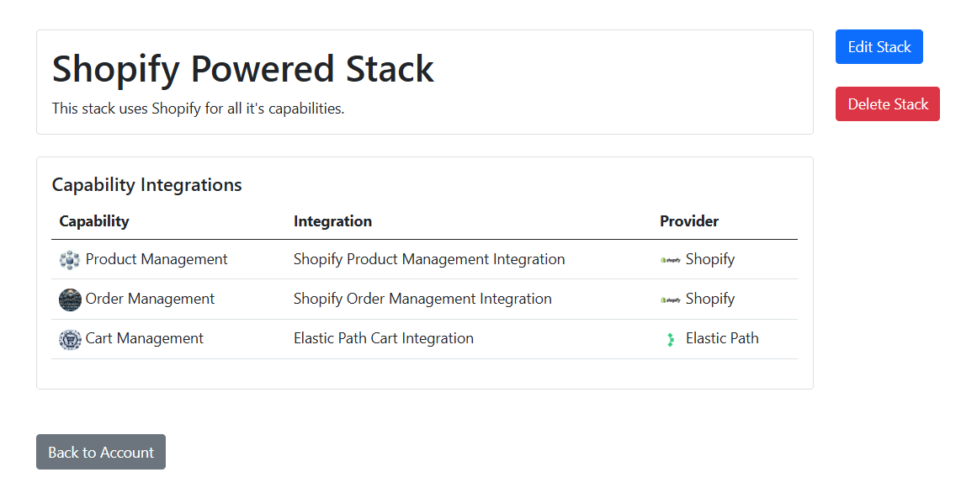
Task: Click the Provider column header
Action: click(689, 221)
